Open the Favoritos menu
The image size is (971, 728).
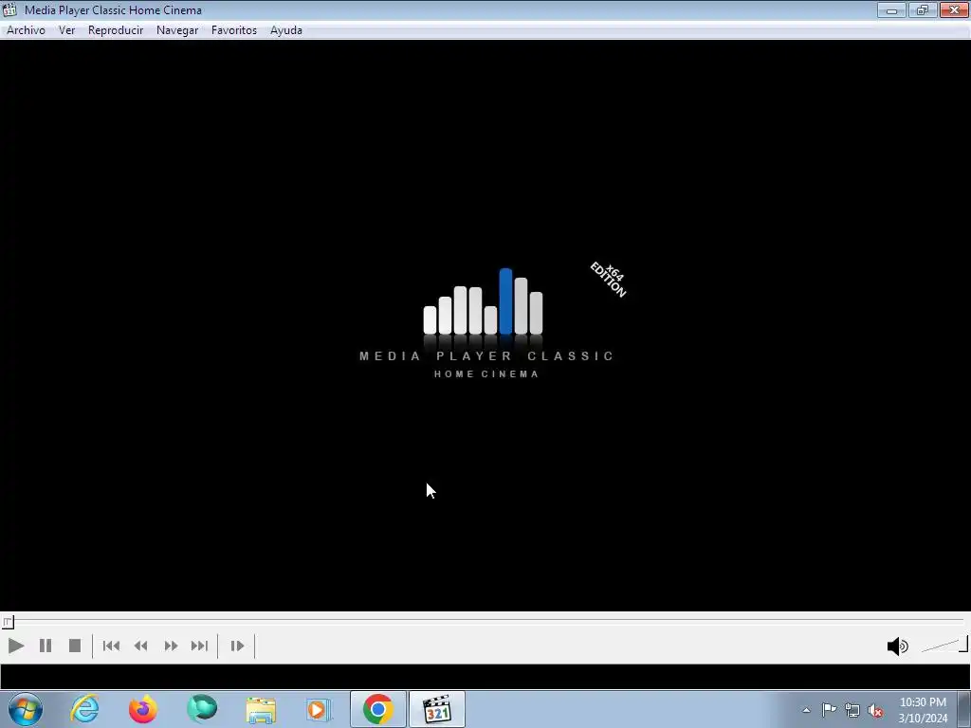pyautogui.click(x=234, y=30)
